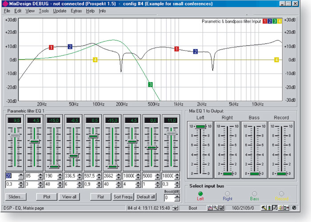Screen dimensions: 311x222
Task: Select the Left input bus
Action: [200, 194]
